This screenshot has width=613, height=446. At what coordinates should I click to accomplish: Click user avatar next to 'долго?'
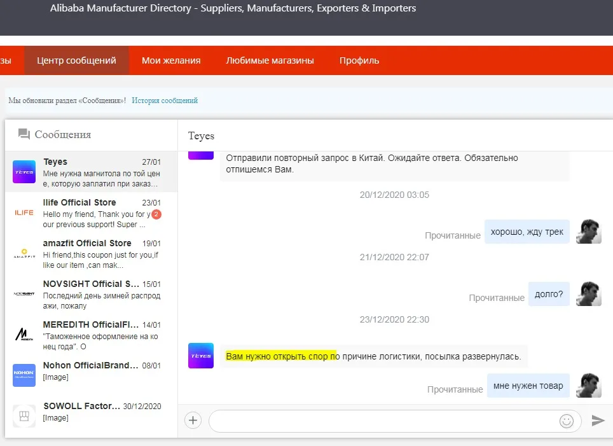(589, 294)
